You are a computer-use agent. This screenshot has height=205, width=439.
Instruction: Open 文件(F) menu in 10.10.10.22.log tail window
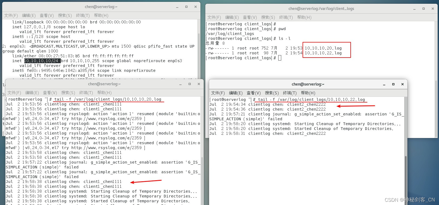click(x=218, y=93)
